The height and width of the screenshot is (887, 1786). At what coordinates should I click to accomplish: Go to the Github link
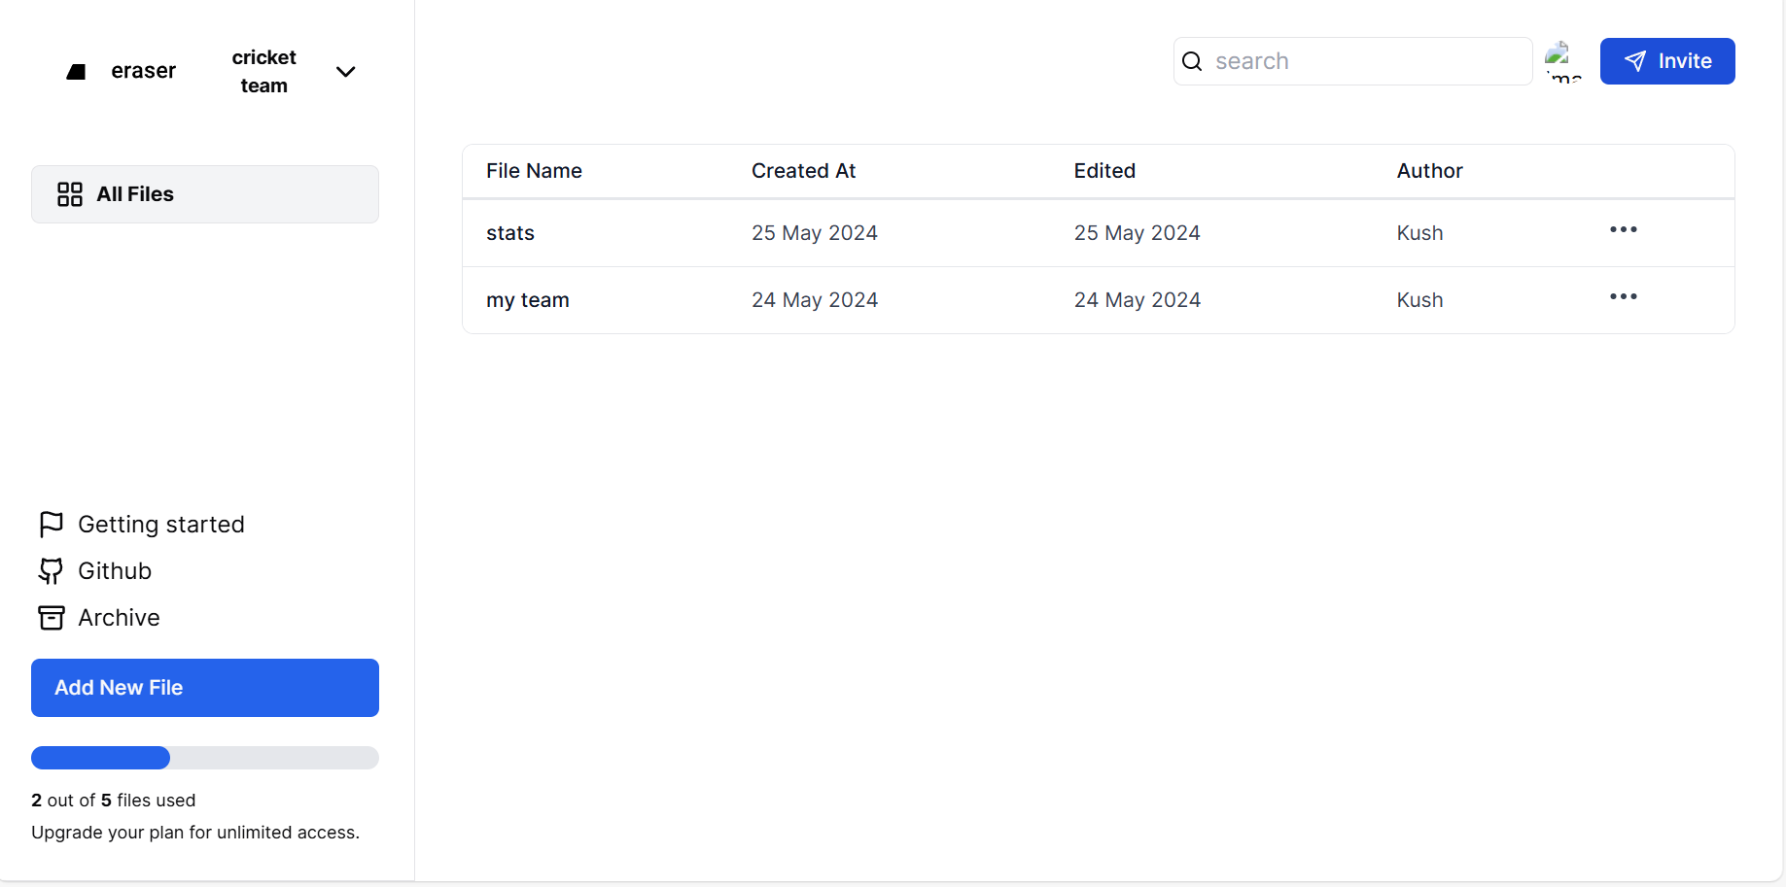coord(115,571)
